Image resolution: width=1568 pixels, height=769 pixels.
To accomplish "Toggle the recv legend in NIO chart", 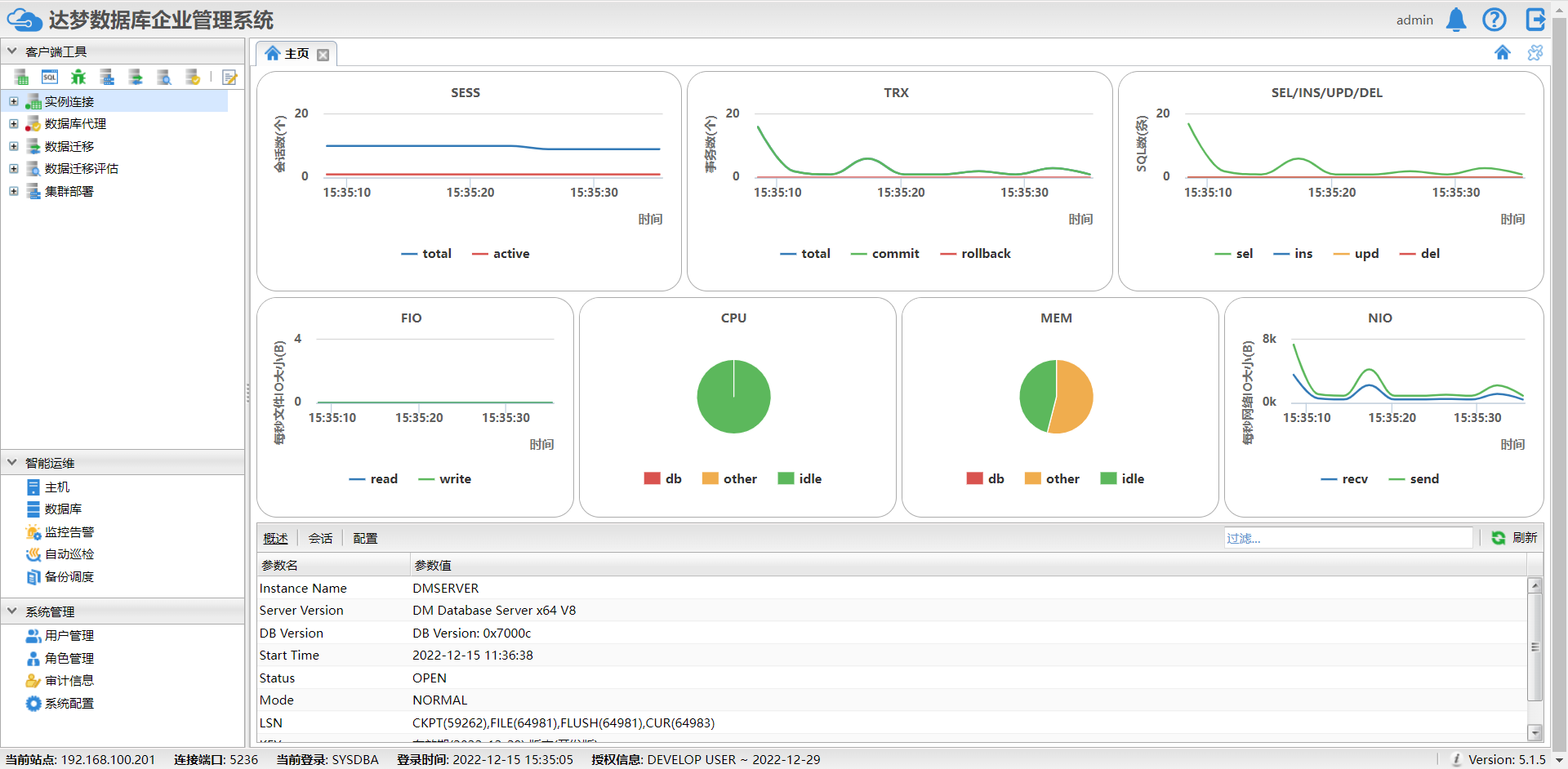I will 1345,479.
